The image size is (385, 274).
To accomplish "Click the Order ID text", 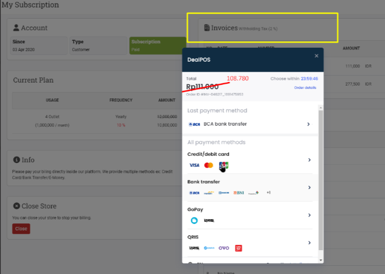I will point(214,94).
